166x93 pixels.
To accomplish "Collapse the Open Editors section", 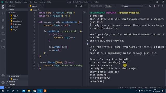I will pos(17,76).
